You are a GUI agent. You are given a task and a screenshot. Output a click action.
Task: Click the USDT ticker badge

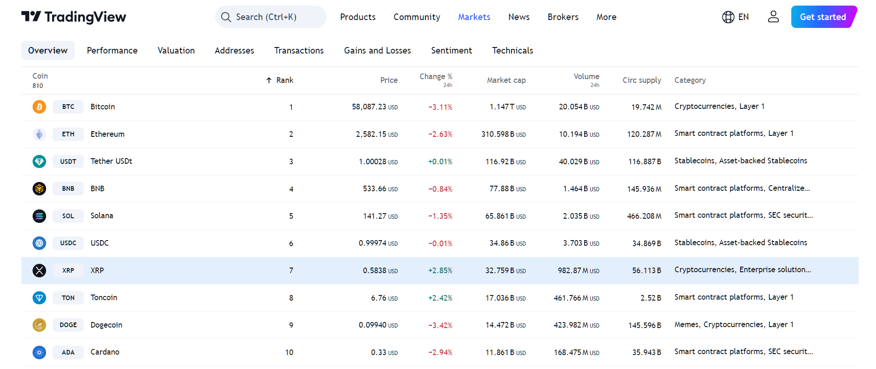[68, 161]
